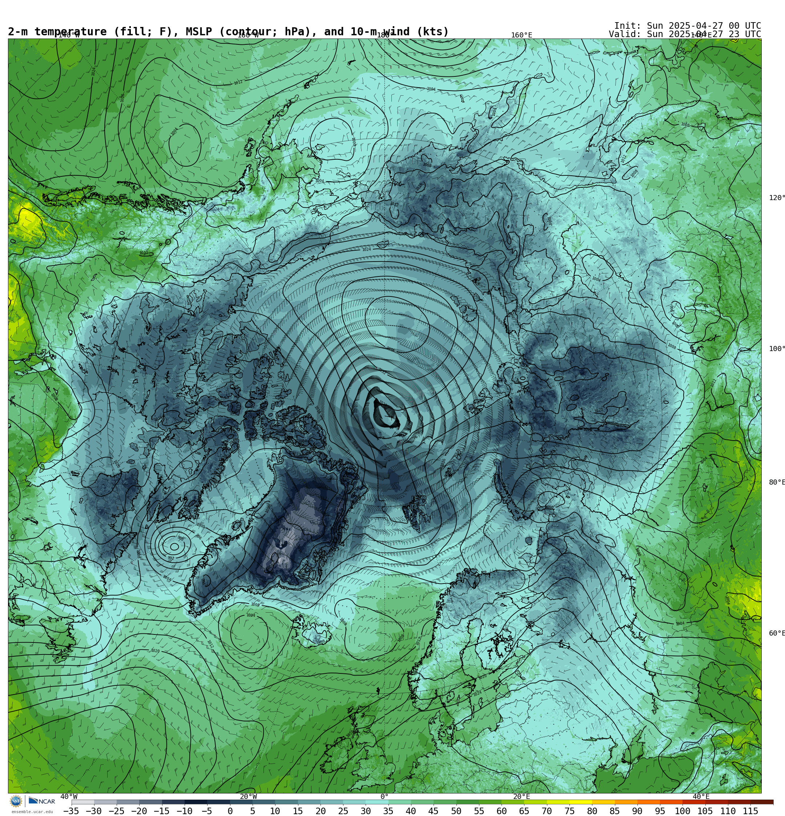785x816 pixels.
Task: Click the '80°E' longitude label on right edge
Action: coord(777,482)
